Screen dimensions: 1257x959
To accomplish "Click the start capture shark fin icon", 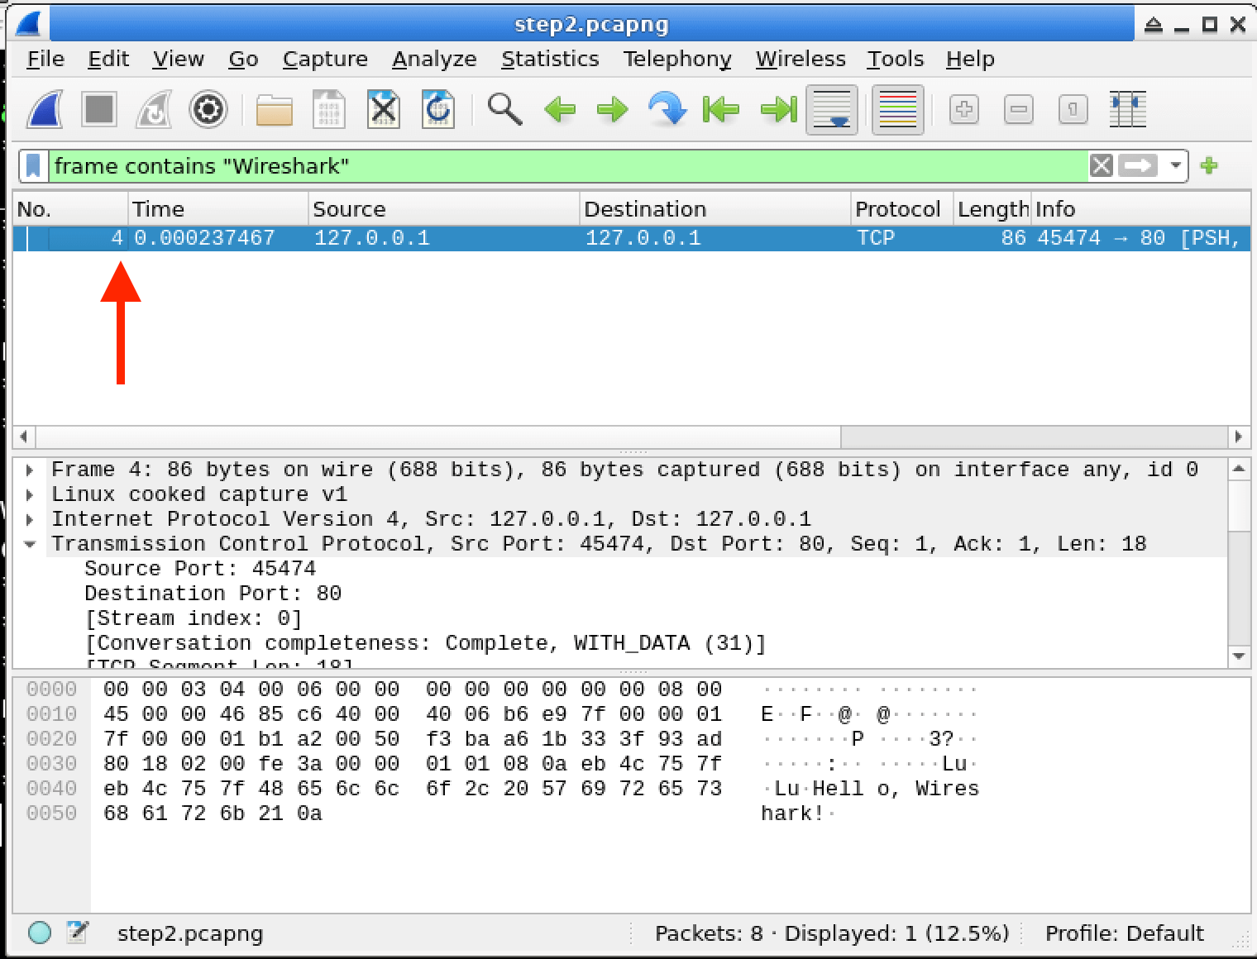I will 45,109.
